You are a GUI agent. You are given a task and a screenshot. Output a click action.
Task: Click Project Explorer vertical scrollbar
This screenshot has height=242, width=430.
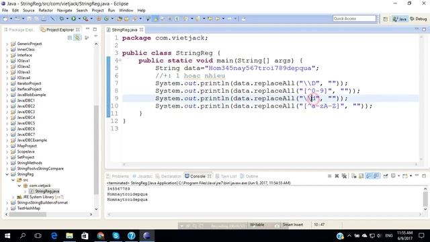(x=96, y=149)
